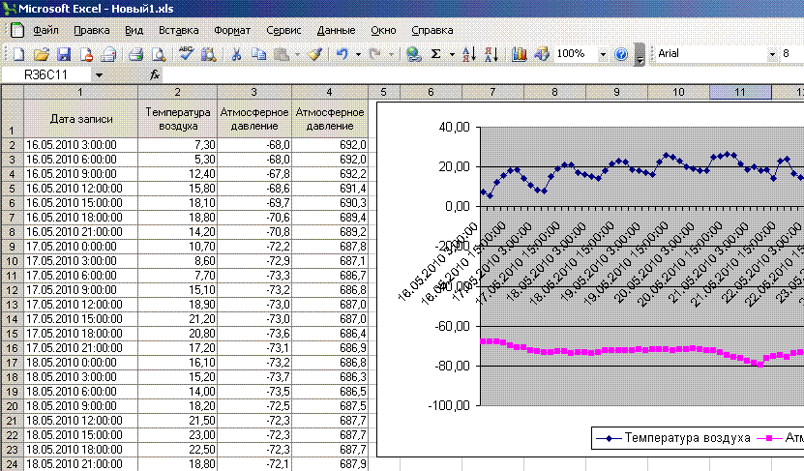The image size is (804, 471).
Task: Open the Формат menu
Action: click(x=231, y=30)
